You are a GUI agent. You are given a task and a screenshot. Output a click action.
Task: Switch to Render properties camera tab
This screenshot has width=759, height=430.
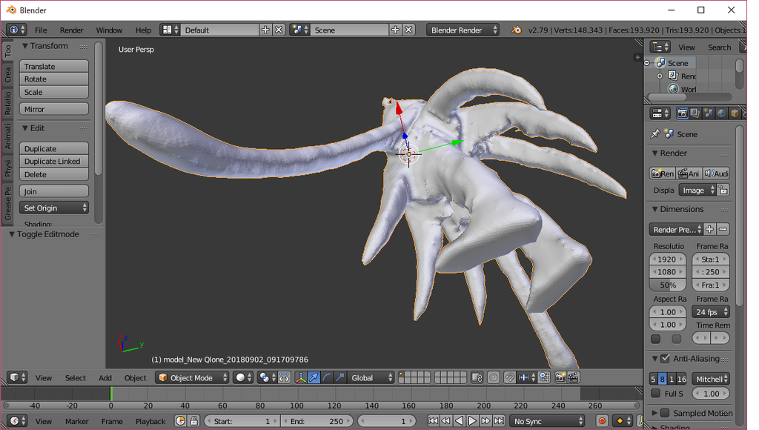682,113
